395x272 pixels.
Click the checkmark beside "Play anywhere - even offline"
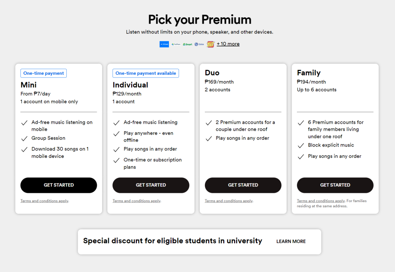pyautogui.click(x=116, y=133)
